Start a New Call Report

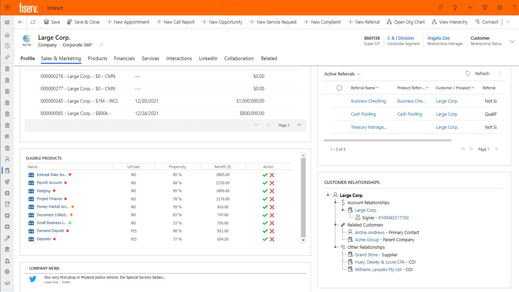pyautogui.click(x=176, y=22)
